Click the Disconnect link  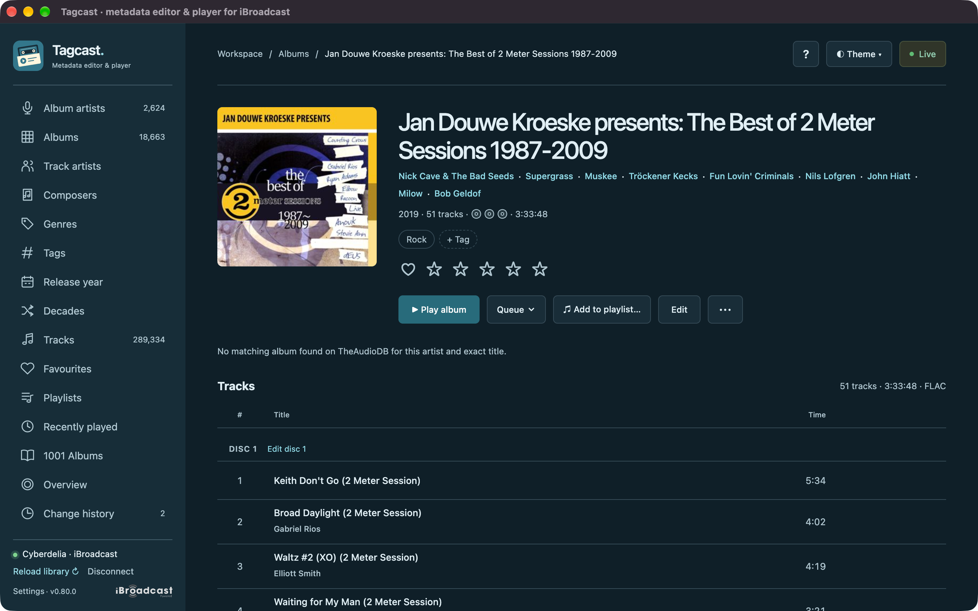[x=110, y=572]
